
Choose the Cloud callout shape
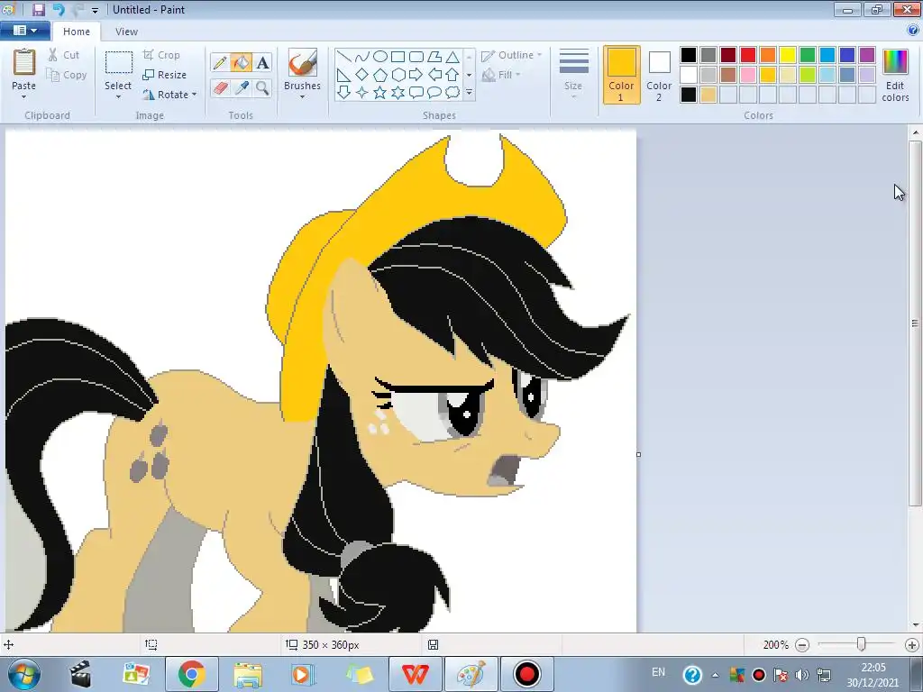pyautogui.click(x=452, y=93)
